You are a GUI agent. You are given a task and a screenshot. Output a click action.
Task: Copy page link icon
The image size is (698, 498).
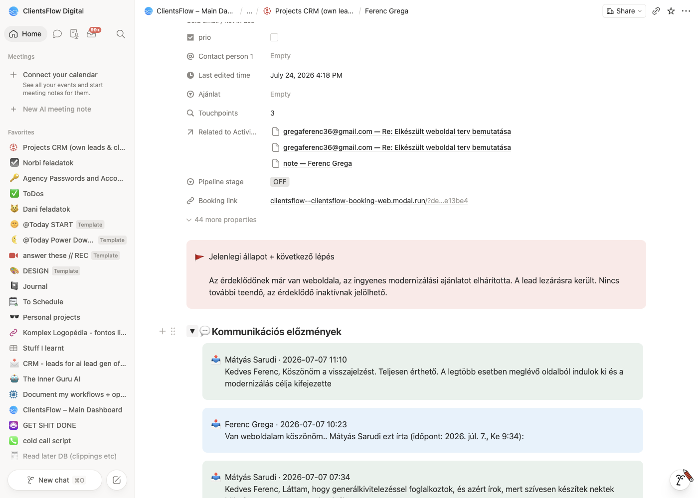656,11
